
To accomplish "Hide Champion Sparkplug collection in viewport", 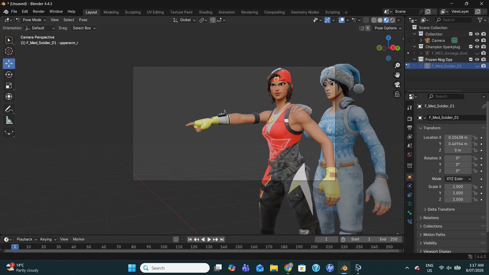I will (477, 47).
